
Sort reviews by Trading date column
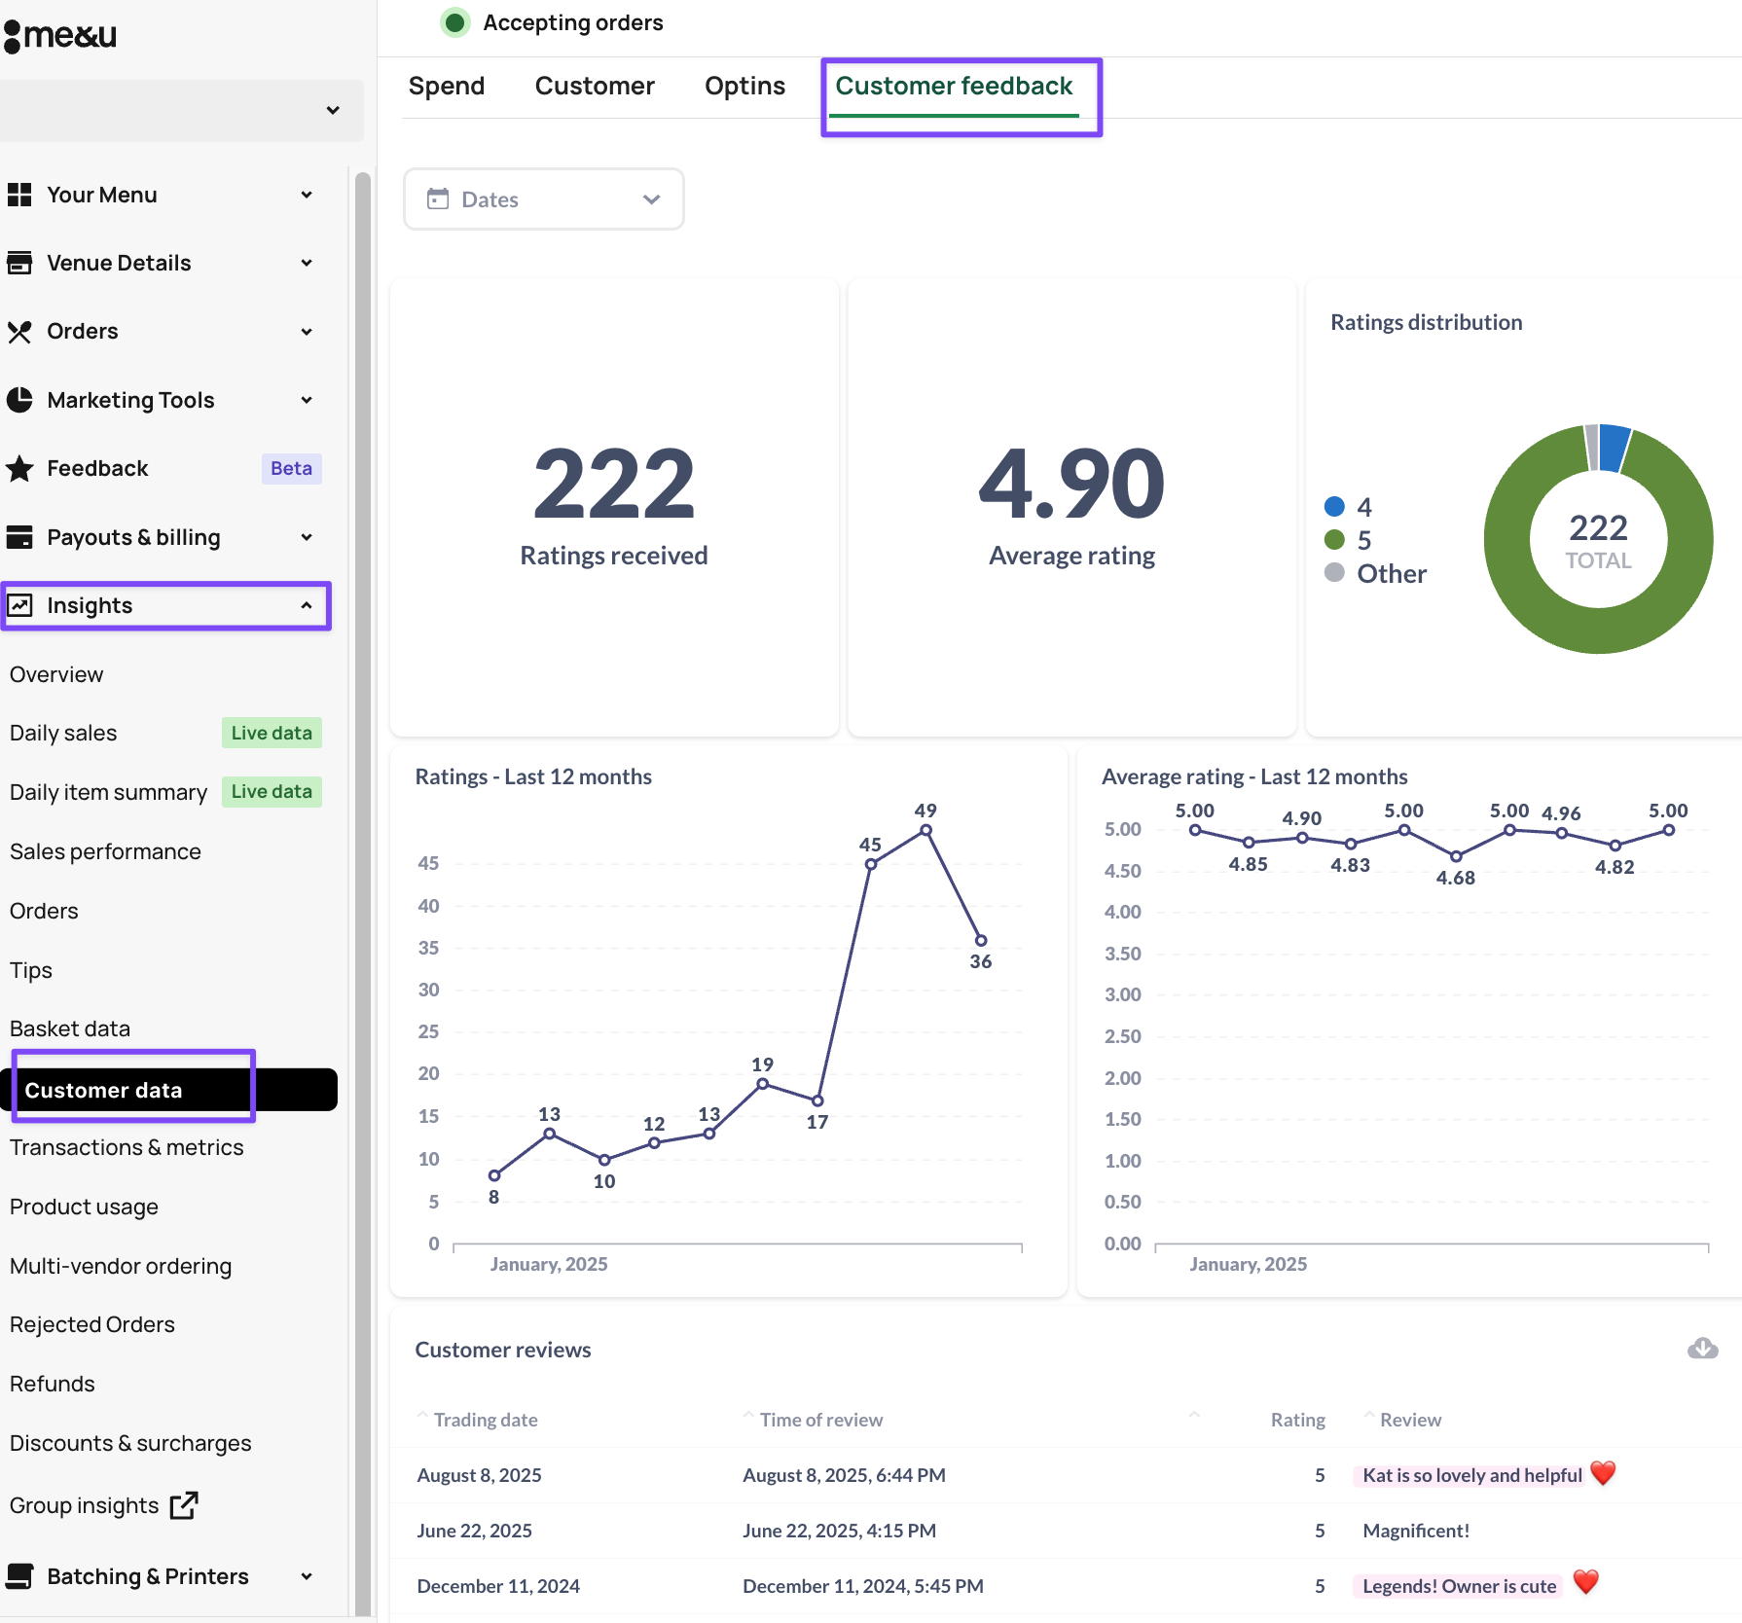(485, 1420)
